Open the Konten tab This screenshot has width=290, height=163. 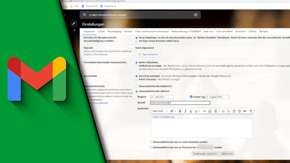(128, 32)
